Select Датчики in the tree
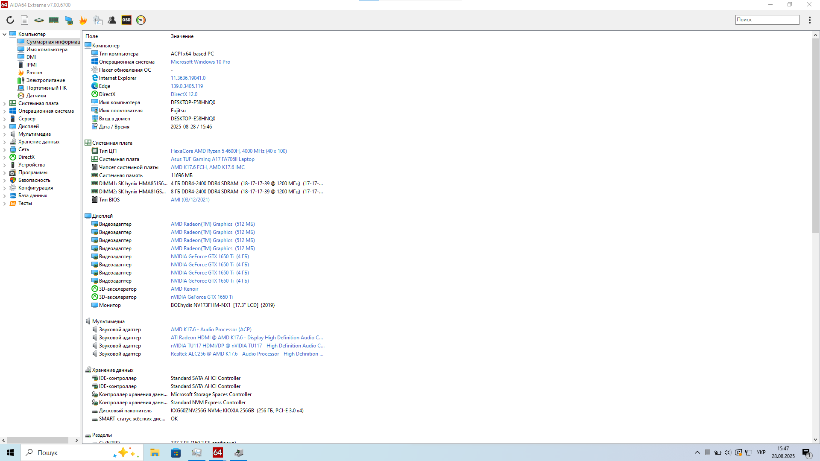Screen dimensions: 820x461 tap(36, 96)
